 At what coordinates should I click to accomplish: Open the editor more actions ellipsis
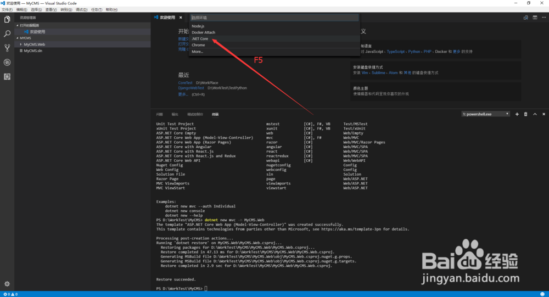[544, 18]
